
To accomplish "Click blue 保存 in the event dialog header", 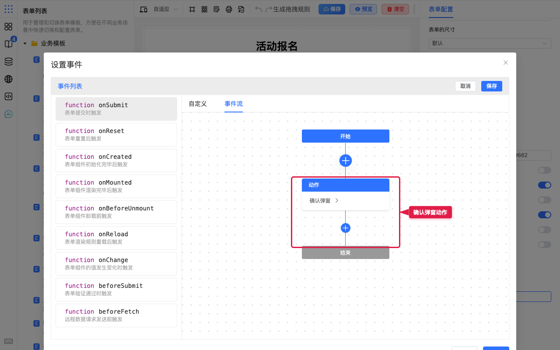I will [492, 86].
